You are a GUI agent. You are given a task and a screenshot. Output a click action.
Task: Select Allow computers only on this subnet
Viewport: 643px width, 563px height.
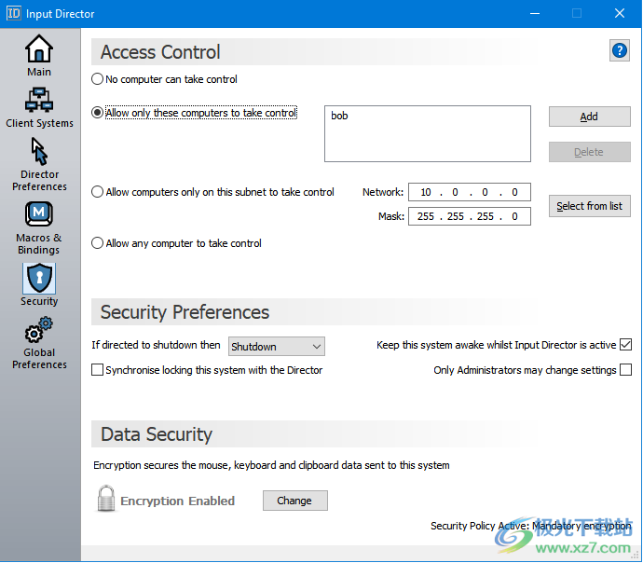click(x=97, y=192)
